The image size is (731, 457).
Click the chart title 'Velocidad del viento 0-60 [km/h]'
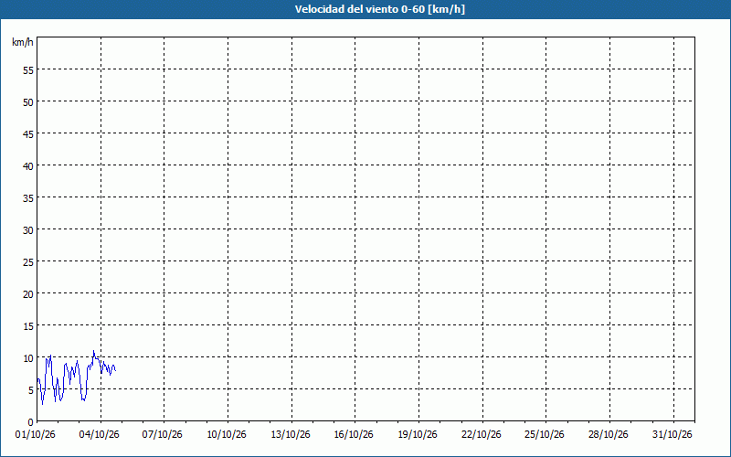[x=380, y=9]
